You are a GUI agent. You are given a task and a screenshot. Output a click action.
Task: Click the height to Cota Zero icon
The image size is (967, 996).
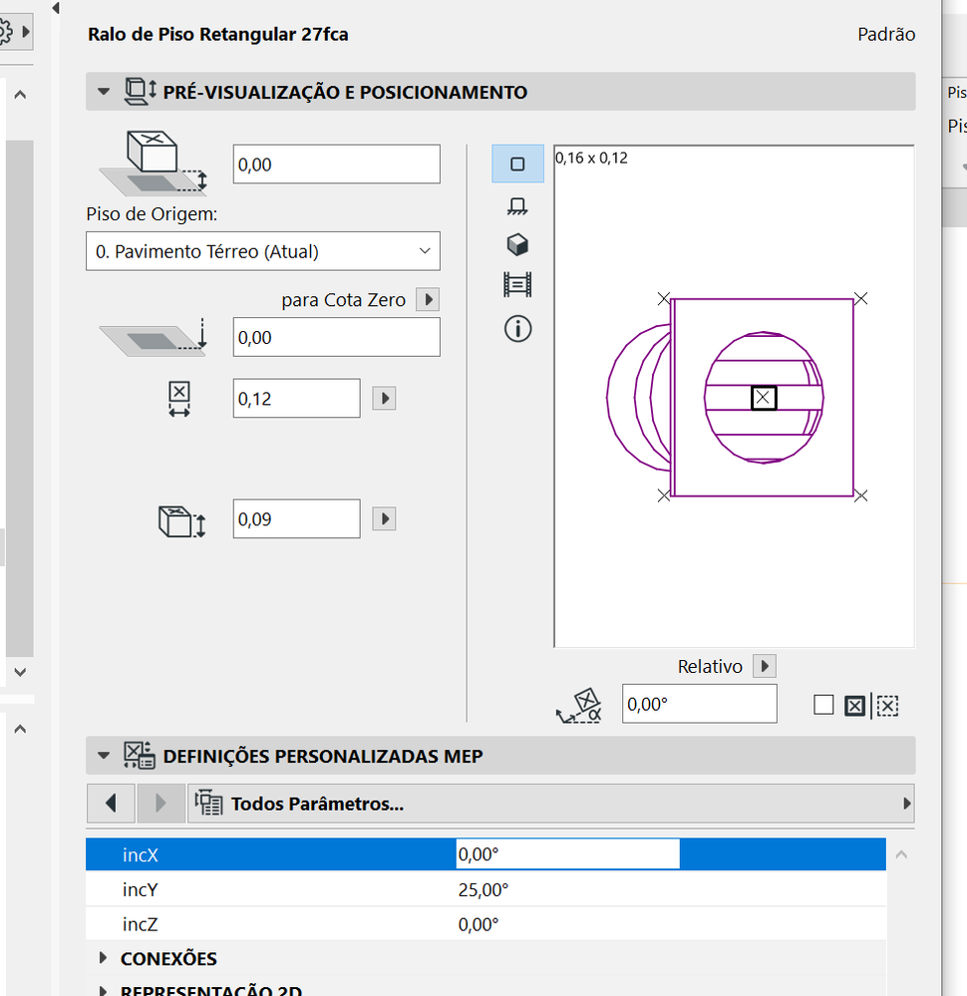(x=154, y=337)
